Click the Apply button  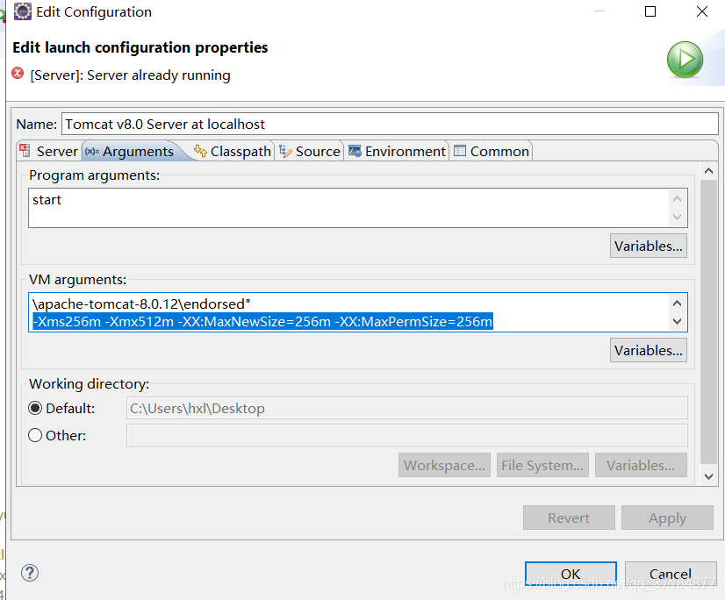(x=667, y=518)
